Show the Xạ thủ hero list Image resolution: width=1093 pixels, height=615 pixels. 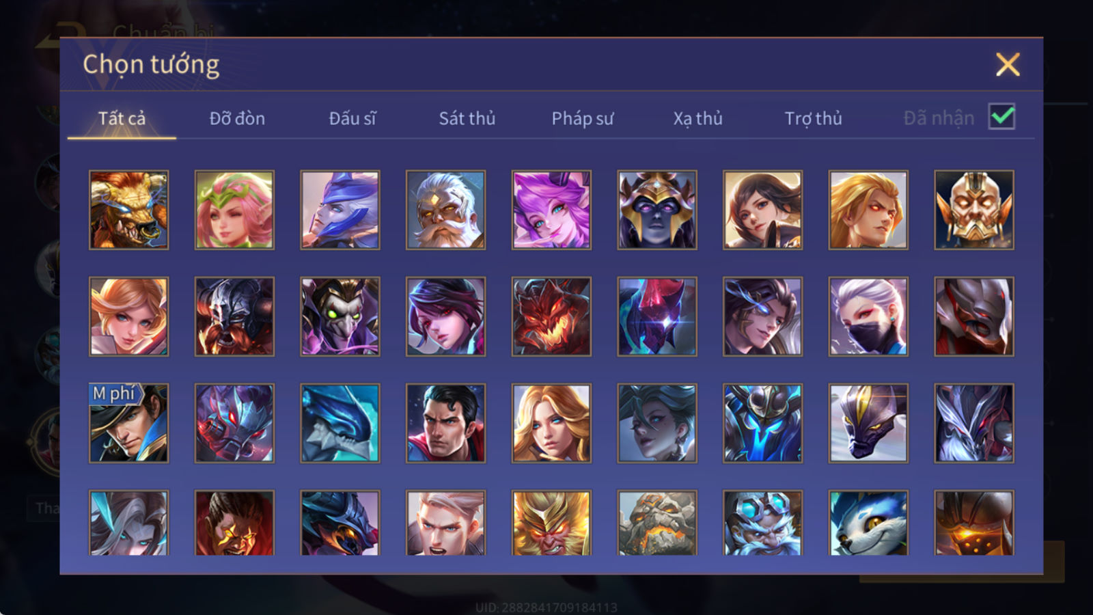pos(697,118)
